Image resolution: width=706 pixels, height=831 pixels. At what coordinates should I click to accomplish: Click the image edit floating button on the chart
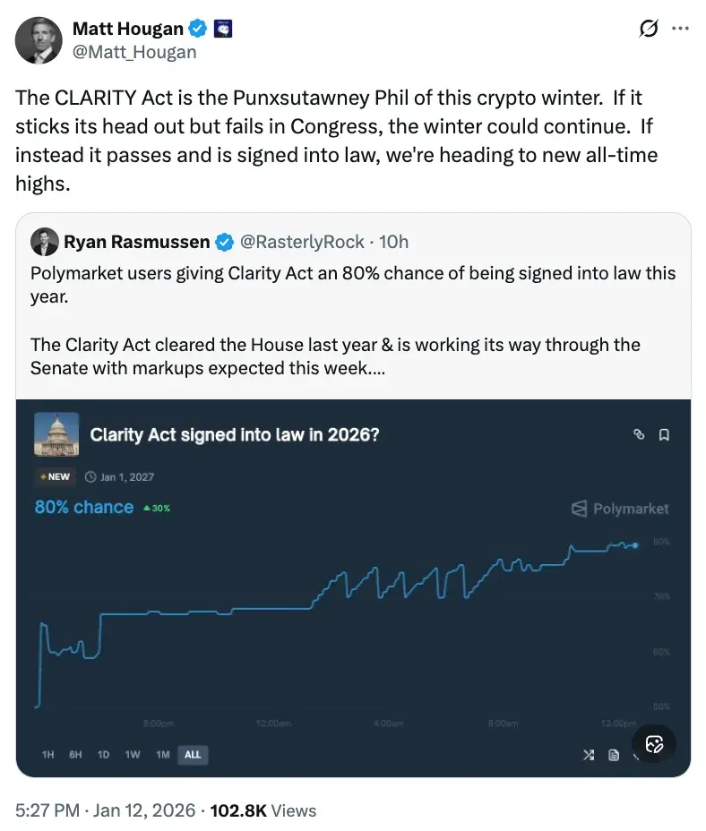click(654, 744)
